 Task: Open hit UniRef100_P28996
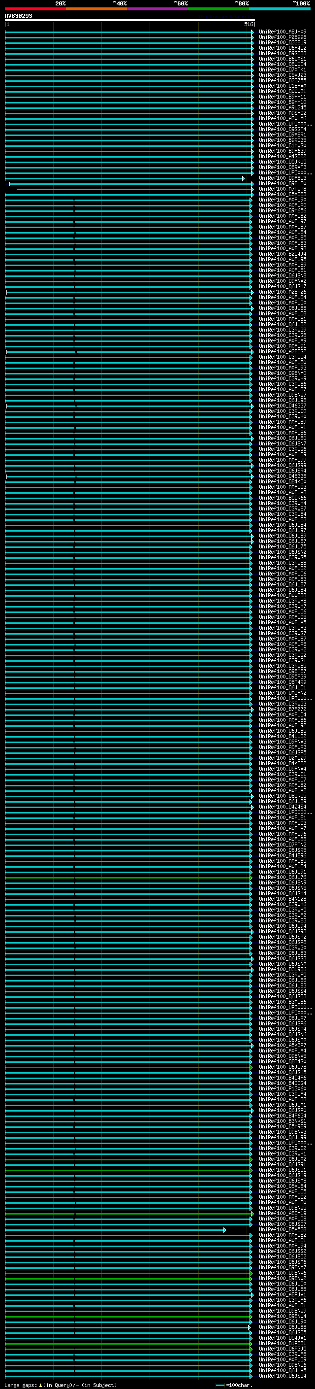pos(283,37)
